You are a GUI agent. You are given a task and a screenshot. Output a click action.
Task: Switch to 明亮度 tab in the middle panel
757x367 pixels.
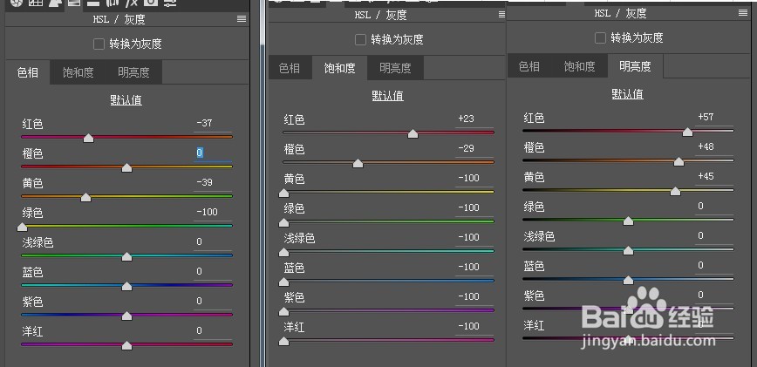tap(395, 68)
